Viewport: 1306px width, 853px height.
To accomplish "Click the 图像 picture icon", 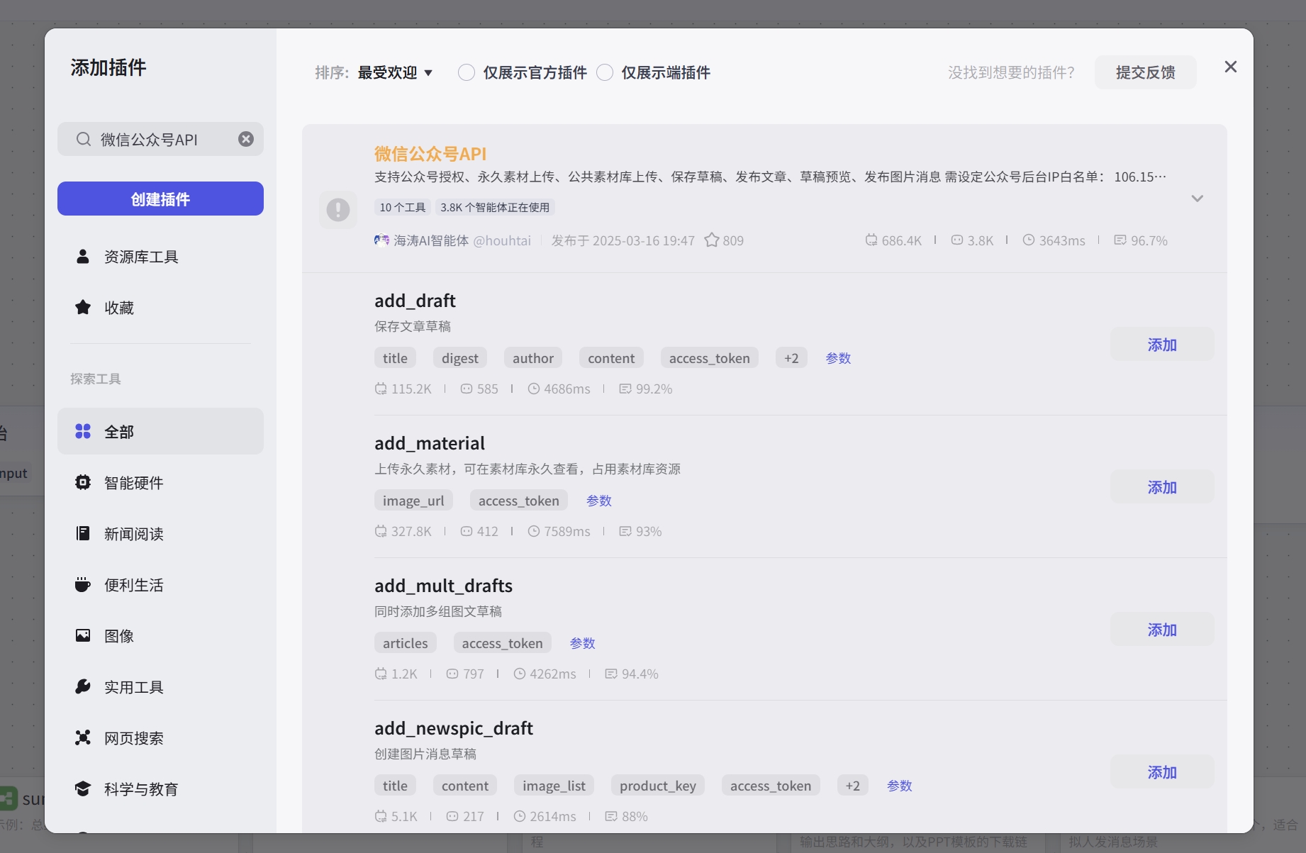I will (x=83, y=635).
